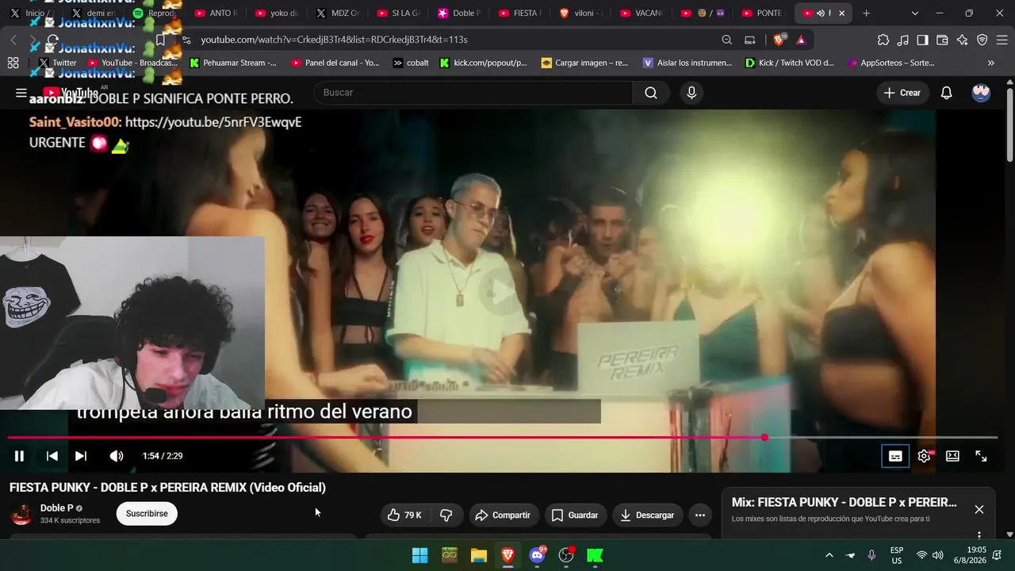Open the browser main hamburger menu

[1002, 40]
